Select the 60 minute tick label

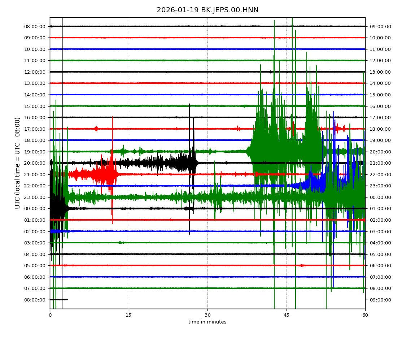click(x=365, y=315)
